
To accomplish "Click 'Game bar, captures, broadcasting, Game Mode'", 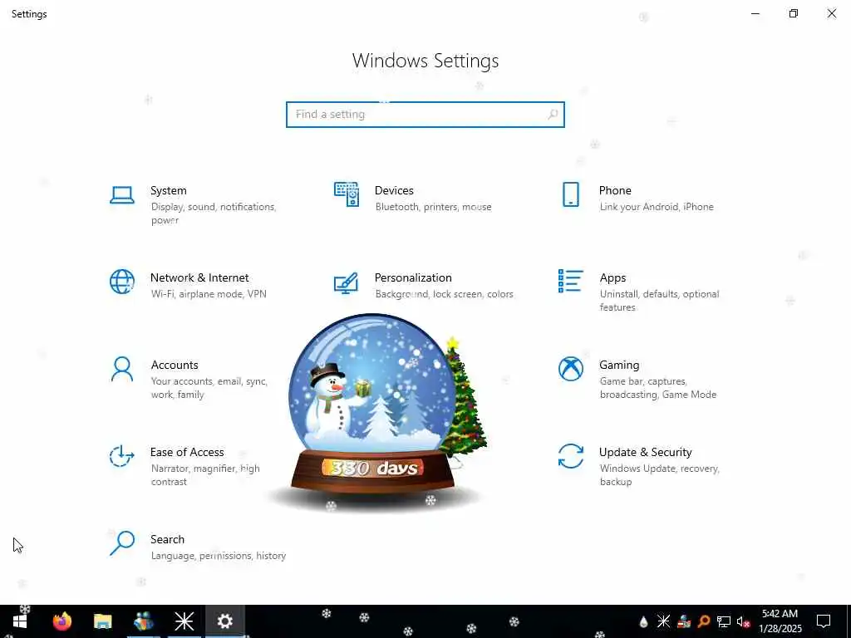I will pos(658,388).
